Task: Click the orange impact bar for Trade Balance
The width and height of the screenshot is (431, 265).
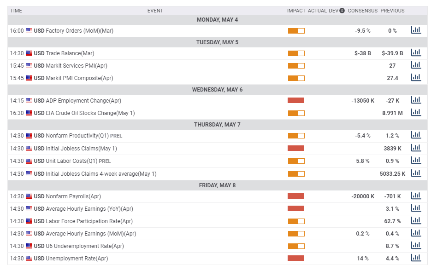Action: coord(296,53)
